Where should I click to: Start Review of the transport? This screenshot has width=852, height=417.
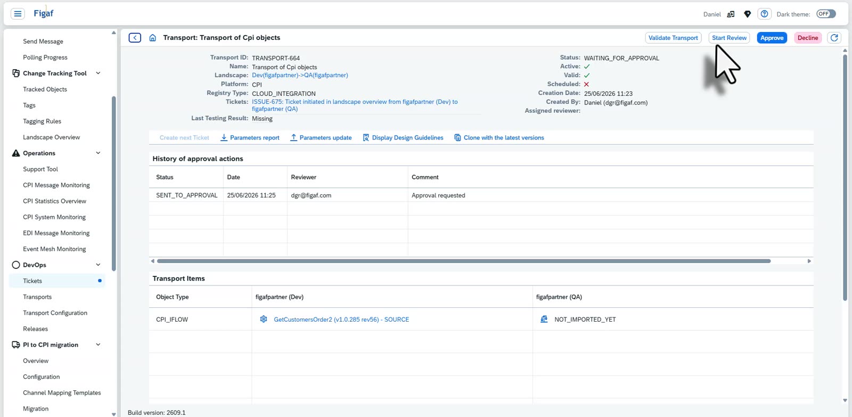729,38
